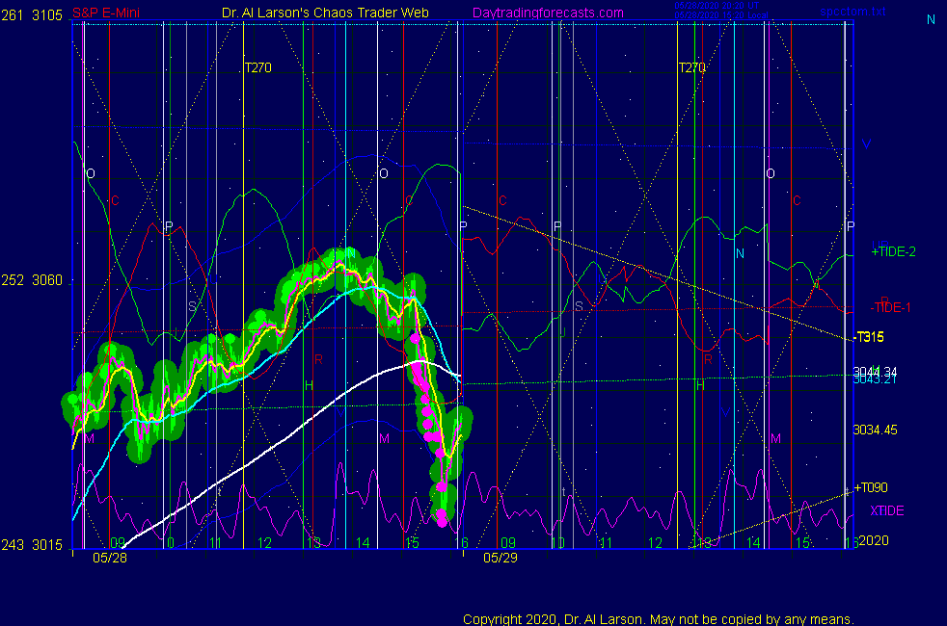Click the second T270 label near top right
The height and width of the screenshot is (626, 947).
click(691, 68)
